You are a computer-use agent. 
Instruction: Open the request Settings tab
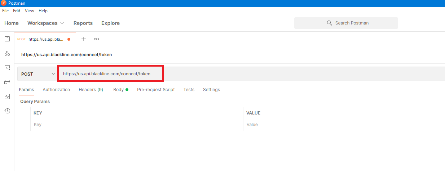(211, 90)
